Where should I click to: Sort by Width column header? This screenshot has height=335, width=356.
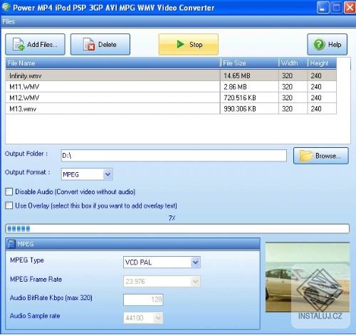293,63
